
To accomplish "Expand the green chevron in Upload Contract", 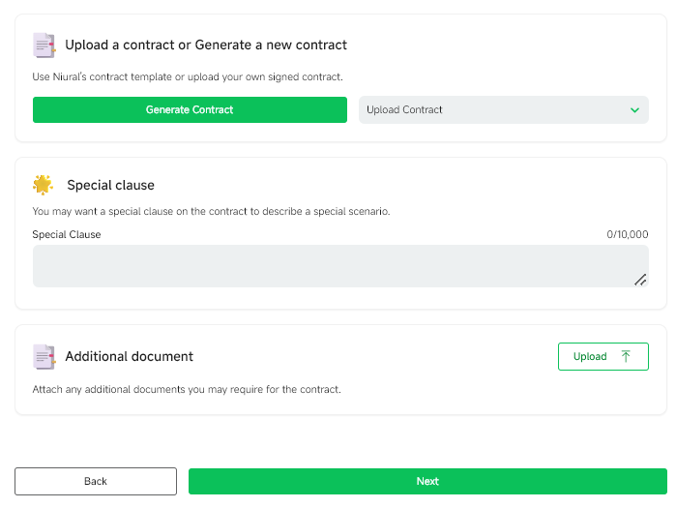I will pos(634,110).
